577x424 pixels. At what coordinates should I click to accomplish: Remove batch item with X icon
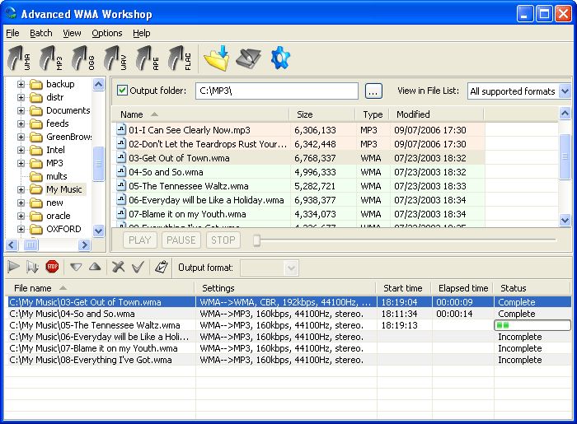pyautogui.click(x=118, y=267)
